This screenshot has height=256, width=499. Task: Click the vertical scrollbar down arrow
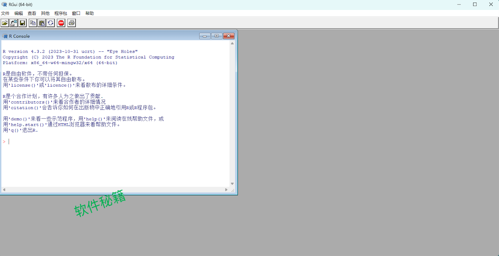(232, 183)
